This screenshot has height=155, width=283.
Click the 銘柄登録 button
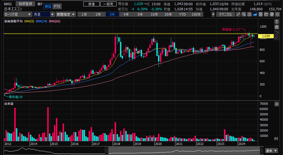point(25,4)
